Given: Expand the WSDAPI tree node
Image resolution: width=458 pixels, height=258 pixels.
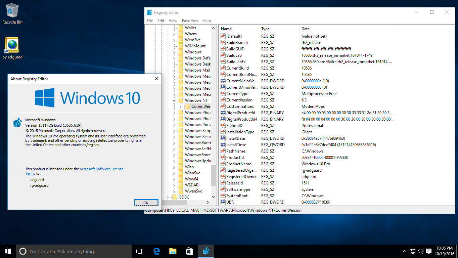Looking at the screenshot, I should [x=174, y=185].
